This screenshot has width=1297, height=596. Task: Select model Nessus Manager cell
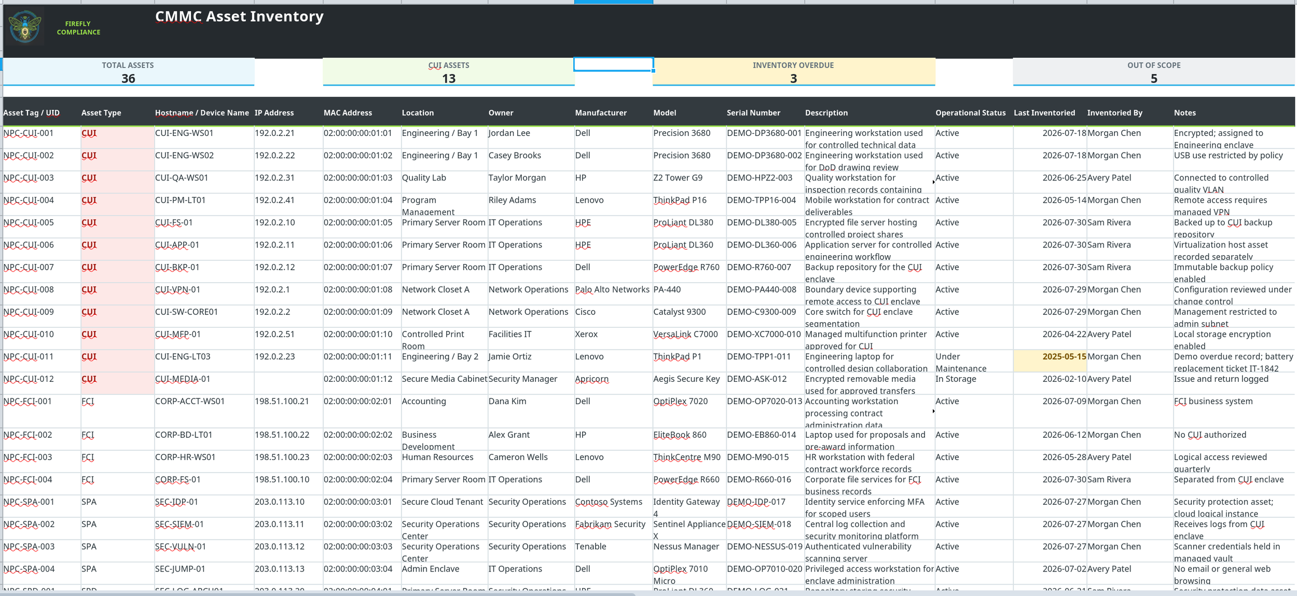[x=689, y=550]
